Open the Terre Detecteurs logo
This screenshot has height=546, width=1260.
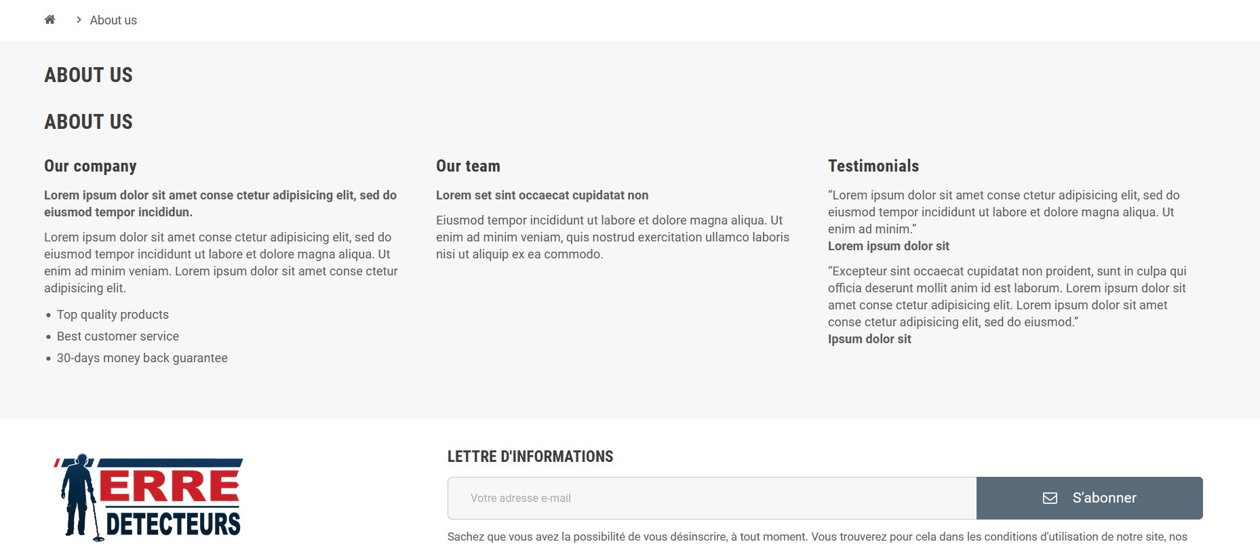[148, 497]
